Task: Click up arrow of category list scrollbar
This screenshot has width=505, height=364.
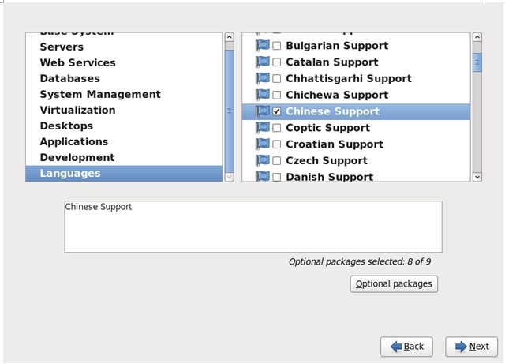Action: coord(230,37)
